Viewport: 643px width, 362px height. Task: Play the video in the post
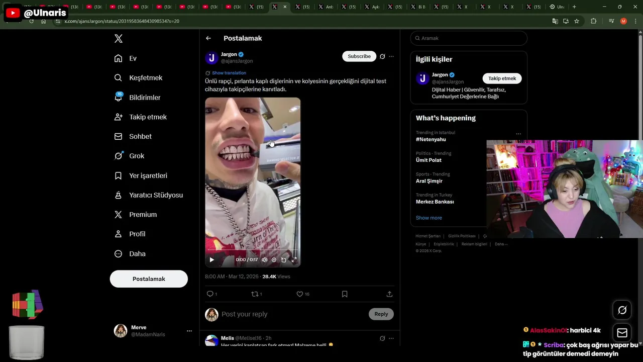211,260
